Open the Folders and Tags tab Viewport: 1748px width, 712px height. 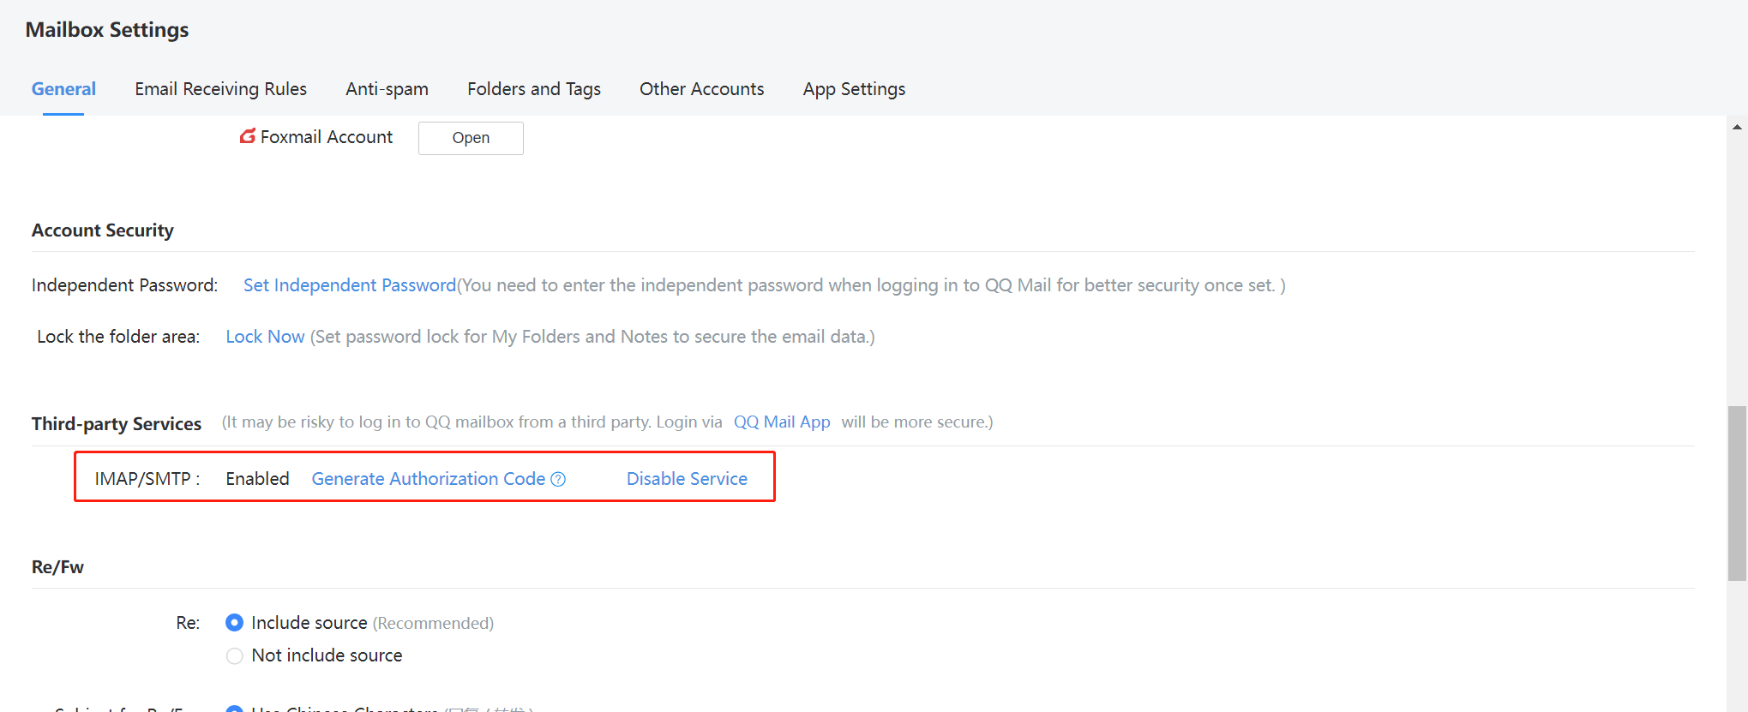tap(533, 89)
